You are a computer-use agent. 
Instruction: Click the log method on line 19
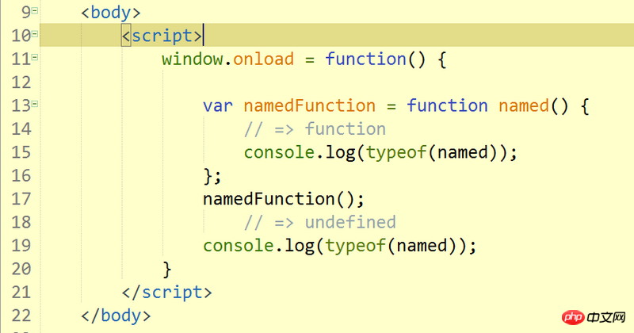click(x=300, y=247)
